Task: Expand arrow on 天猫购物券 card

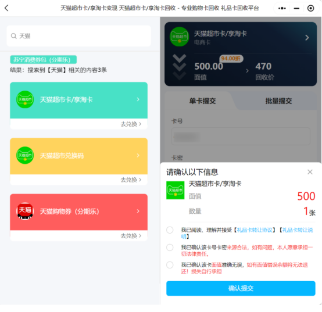Action: (138, 211)
